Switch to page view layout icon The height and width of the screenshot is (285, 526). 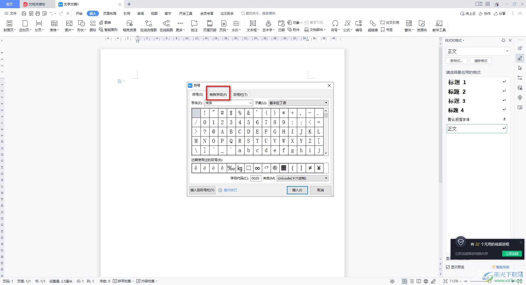pos(404,281)
